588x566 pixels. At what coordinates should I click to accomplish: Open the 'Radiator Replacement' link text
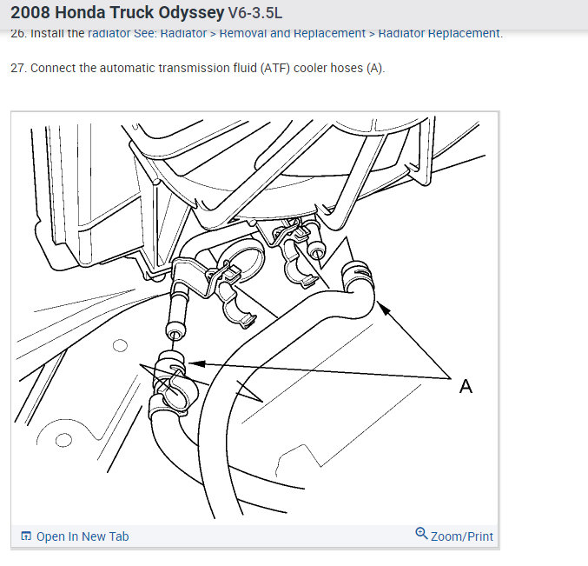pyautogui.click(x=439, y=34)
